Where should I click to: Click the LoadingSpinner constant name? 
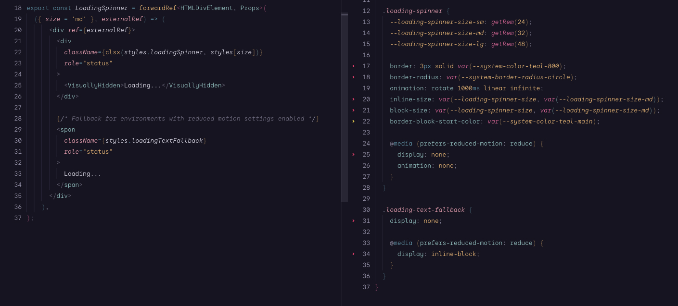102,8
